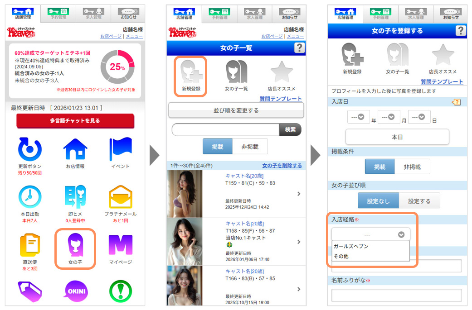
Task: Select 非掲載 under 掲載条件
Action: coord(412,167)
